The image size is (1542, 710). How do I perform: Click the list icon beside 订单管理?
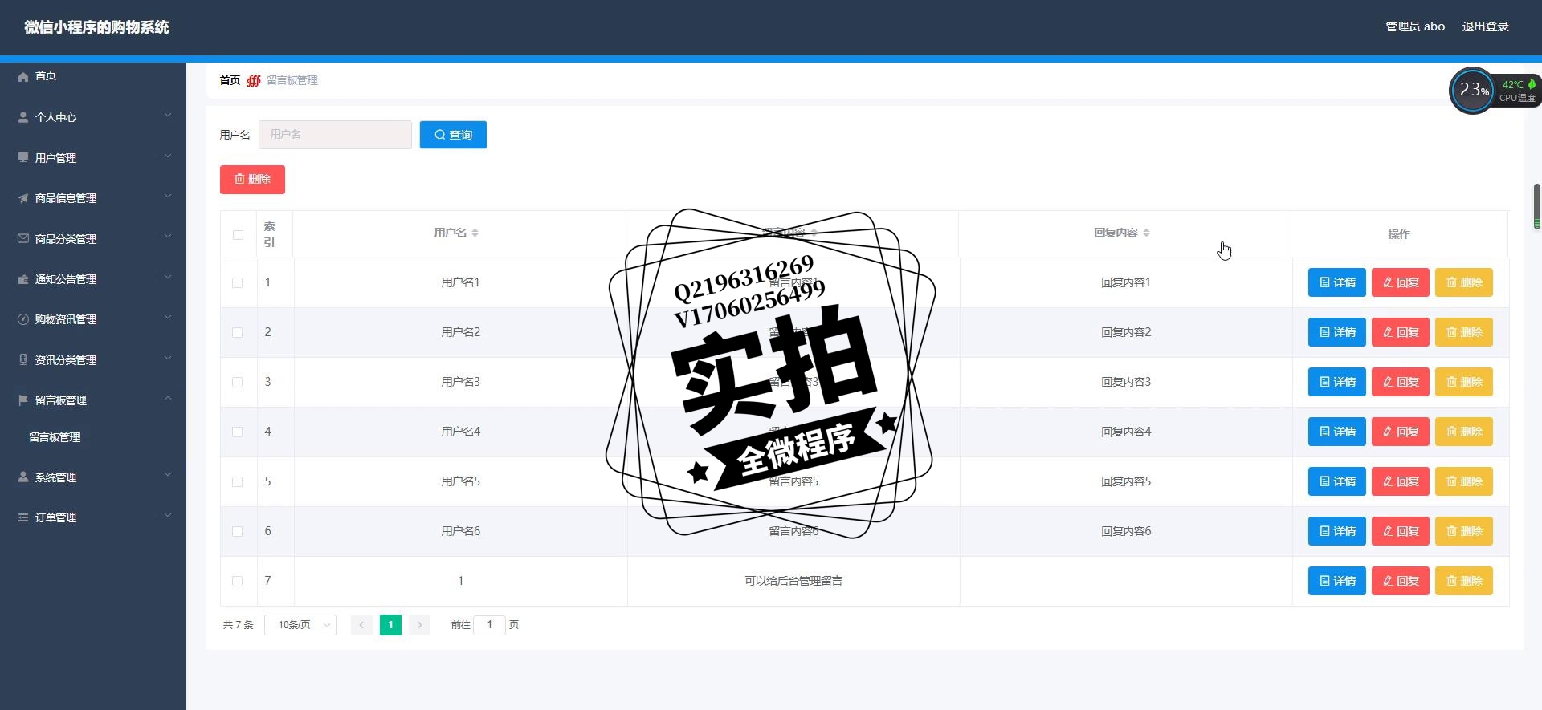[23, 517]
